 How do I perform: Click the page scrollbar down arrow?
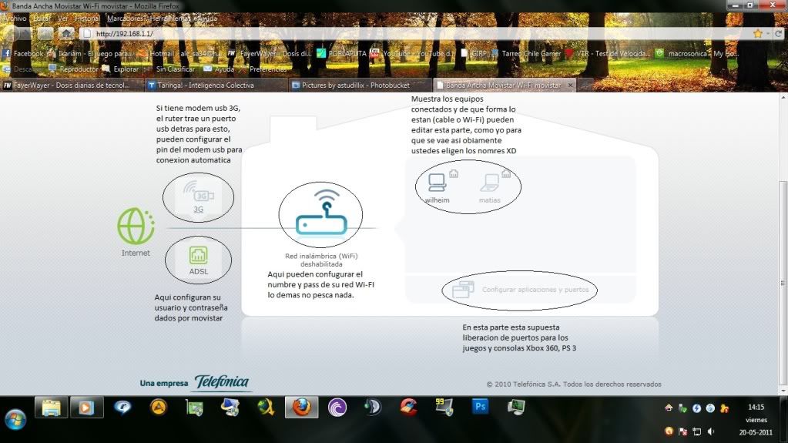[783, 390]
